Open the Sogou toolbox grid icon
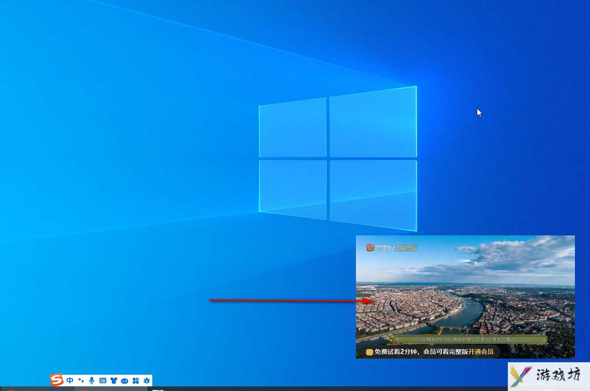The image size is (590, 391). (136, 381)
